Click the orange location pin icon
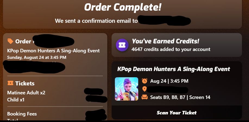The height and width of the screenshot is (122, 249). (x=144, y=89)
